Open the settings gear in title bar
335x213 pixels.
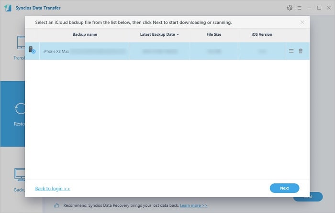point(290,8)
